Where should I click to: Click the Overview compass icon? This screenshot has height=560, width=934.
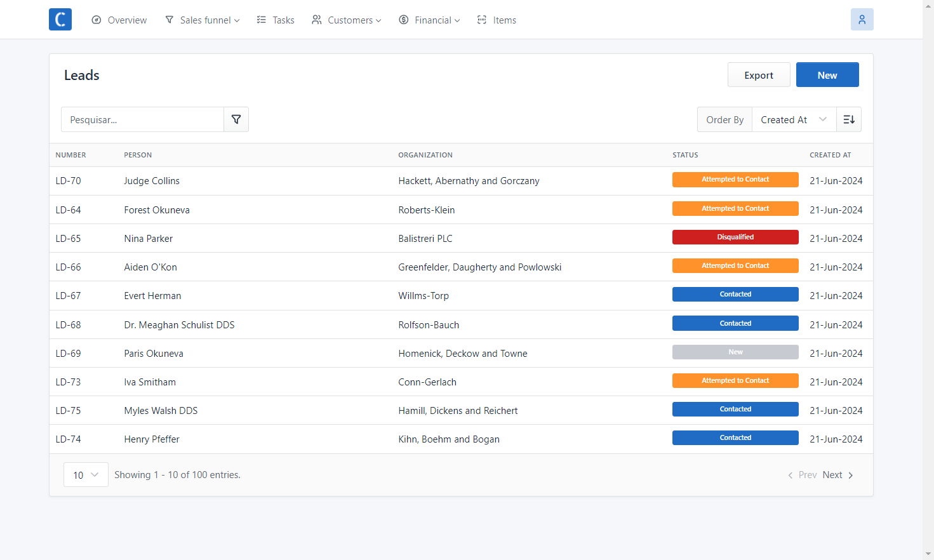click(97, 20)
